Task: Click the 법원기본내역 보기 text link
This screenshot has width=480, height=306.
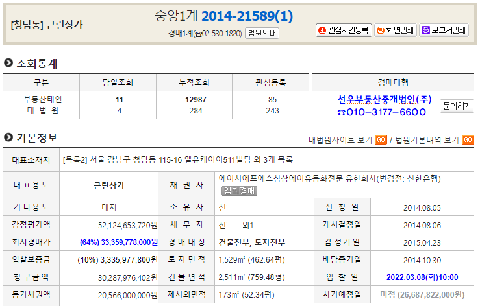Action: tap(427, 140)
